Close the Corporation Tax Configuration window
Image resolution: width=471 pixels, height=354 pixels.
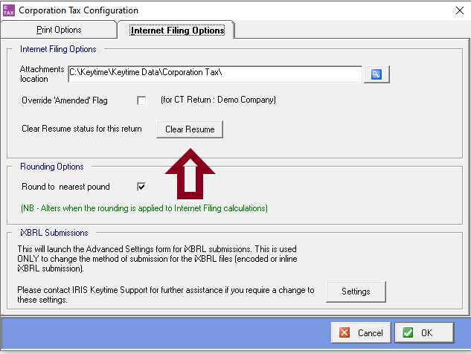point(459,10)
